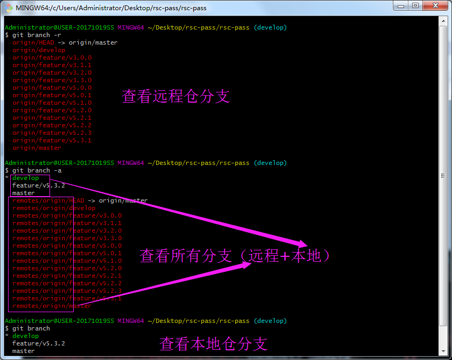The image size is (452, 360).
Task: Open the Git Bash title bar icon menu
Action: click(9, 8)
